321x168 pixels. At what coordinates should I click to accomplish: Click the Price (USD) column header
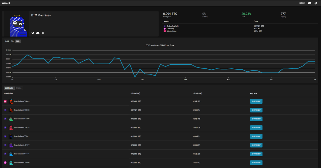(197, 93)
